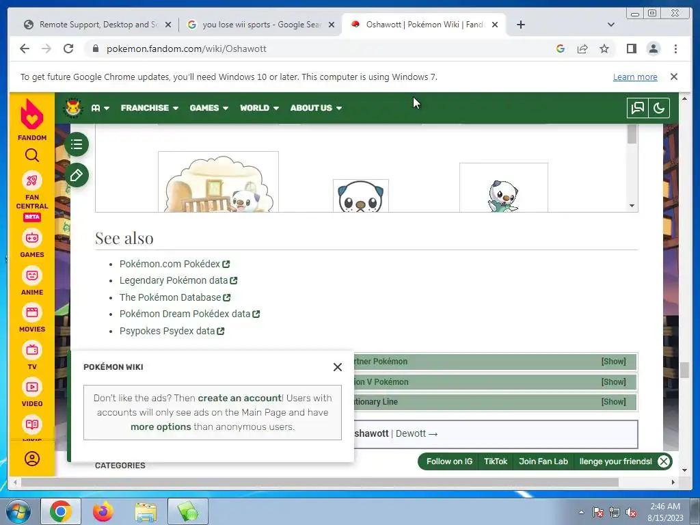Open Legendary Pokémon data link

click(178, 280)
